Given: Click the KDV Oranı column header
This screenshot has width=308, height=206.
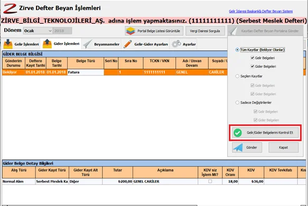Looking at the screenshot, I should click(230, 172).
